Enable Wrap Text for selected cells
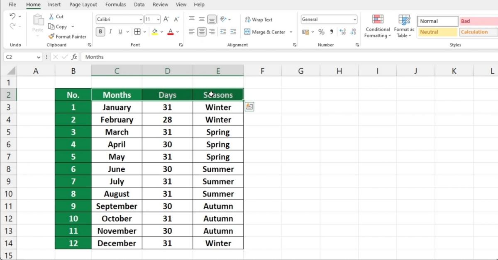Image resolution: width=498 pixels, height=260 pixels. 259,19
